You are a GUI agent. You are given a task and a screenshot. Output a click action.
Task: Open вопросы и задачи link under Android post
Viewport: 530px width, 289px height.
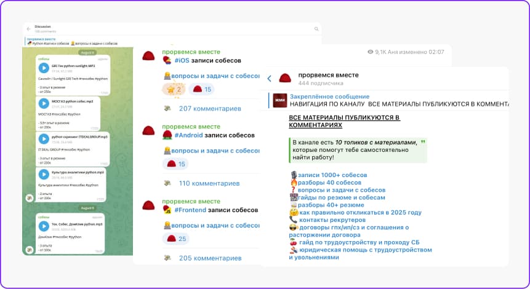click(x=215, y=151)
